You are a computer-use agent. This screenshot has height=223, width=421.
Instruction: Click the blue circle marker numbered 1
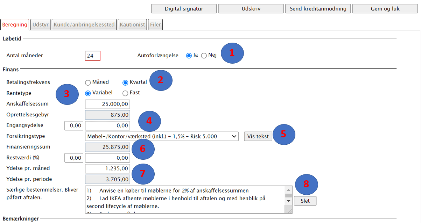(x=232, y=53)
